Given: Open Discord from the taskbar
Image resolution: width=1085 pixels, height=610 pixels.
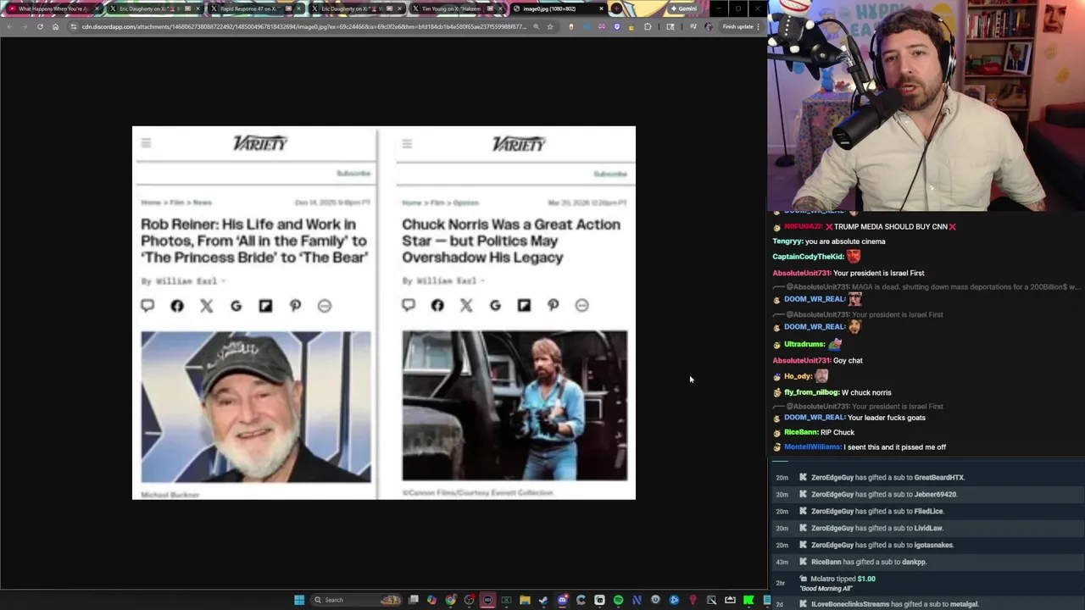Looking at the screenshot, I should coord(562,600).
